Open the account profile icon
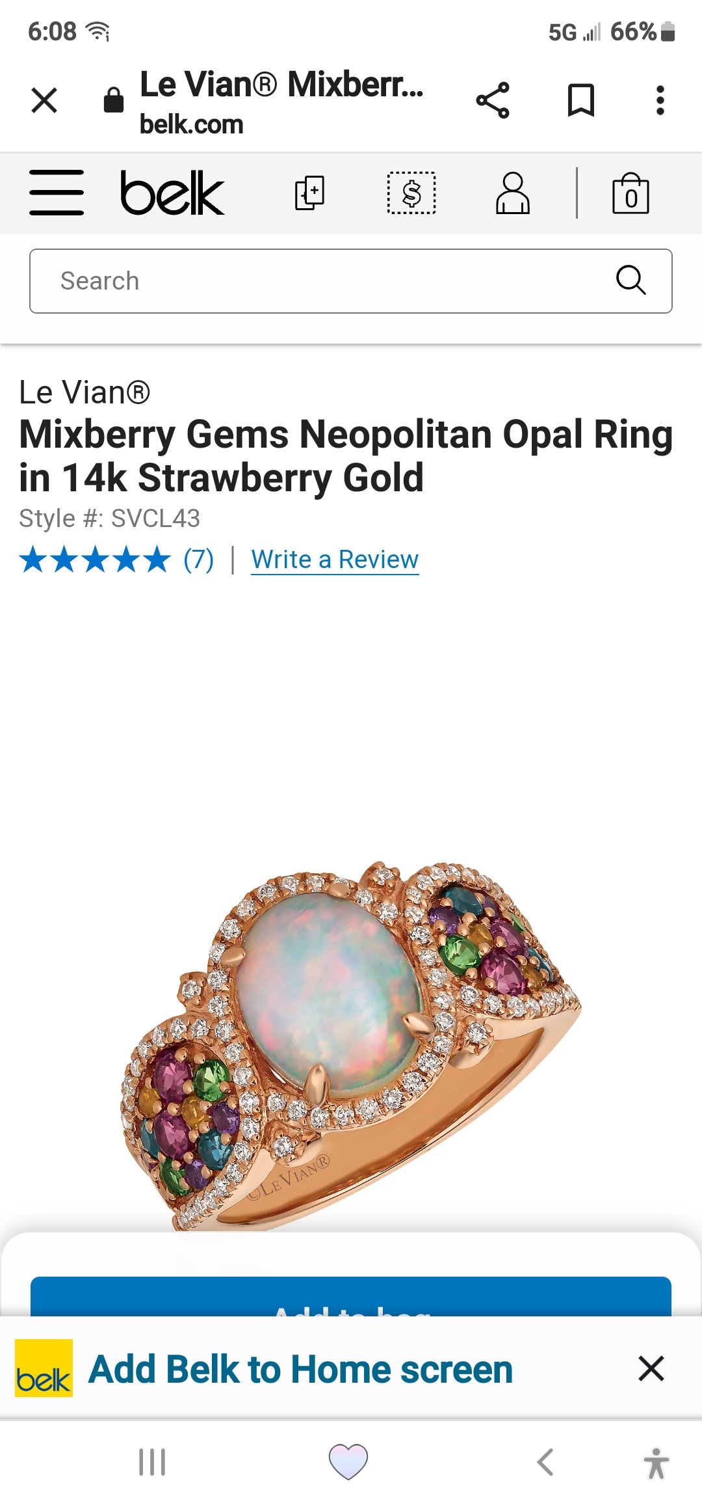 (x=513, y=193)
